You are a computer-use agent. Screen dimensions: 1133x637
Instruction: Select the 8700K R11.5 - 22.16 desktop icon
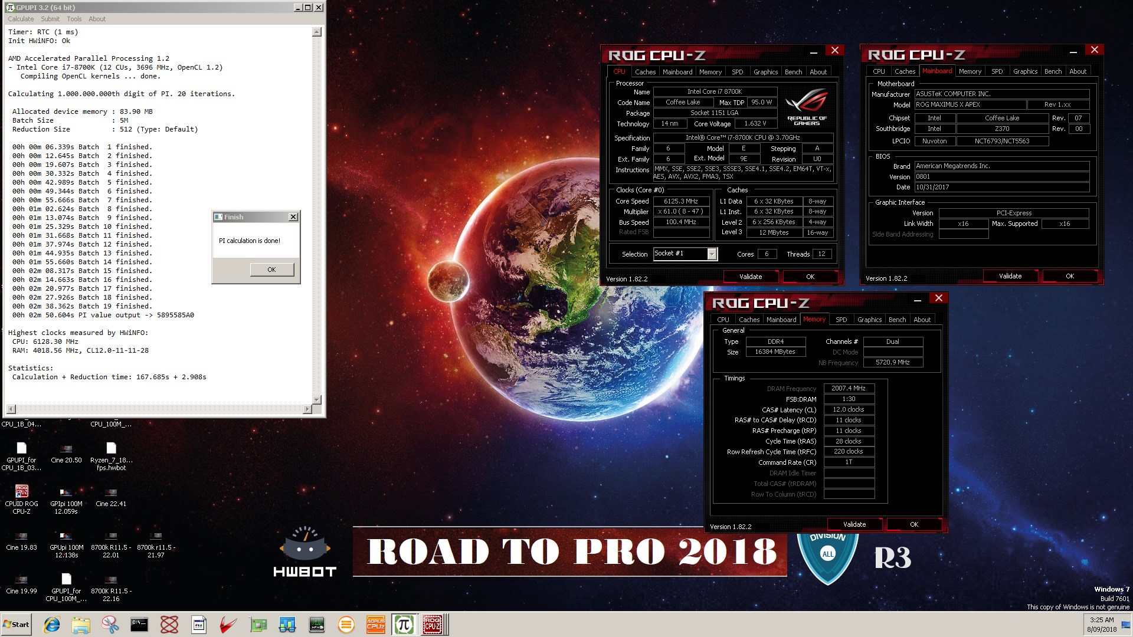pyautogui.click(x=111, y=587)
